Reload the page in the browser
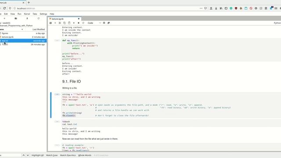 click(4, 8)
